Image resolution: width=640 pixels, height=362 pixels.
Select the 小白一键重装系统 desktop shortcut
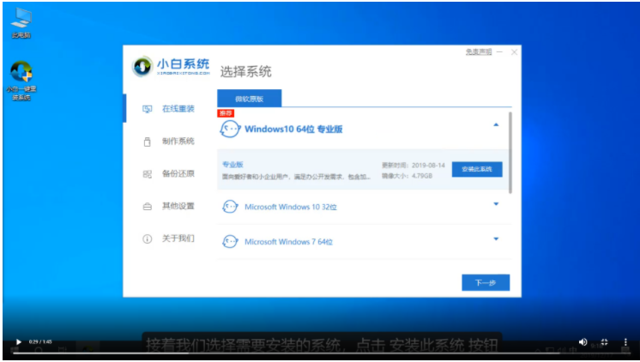[21, 81]
